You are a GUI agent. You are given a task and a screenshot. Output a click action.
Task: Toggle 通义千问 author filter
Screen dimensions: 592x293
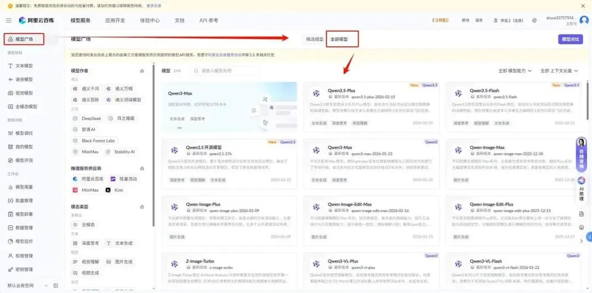pyautogui.click(x=87, y=89)
